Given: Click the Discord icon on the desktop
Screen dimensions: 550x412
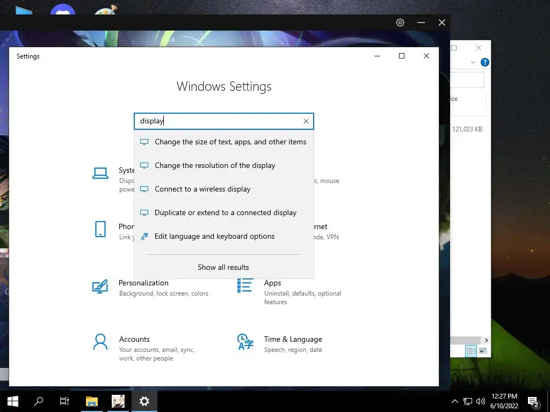Looking at the screenshot, I should (x=63, y=9).
